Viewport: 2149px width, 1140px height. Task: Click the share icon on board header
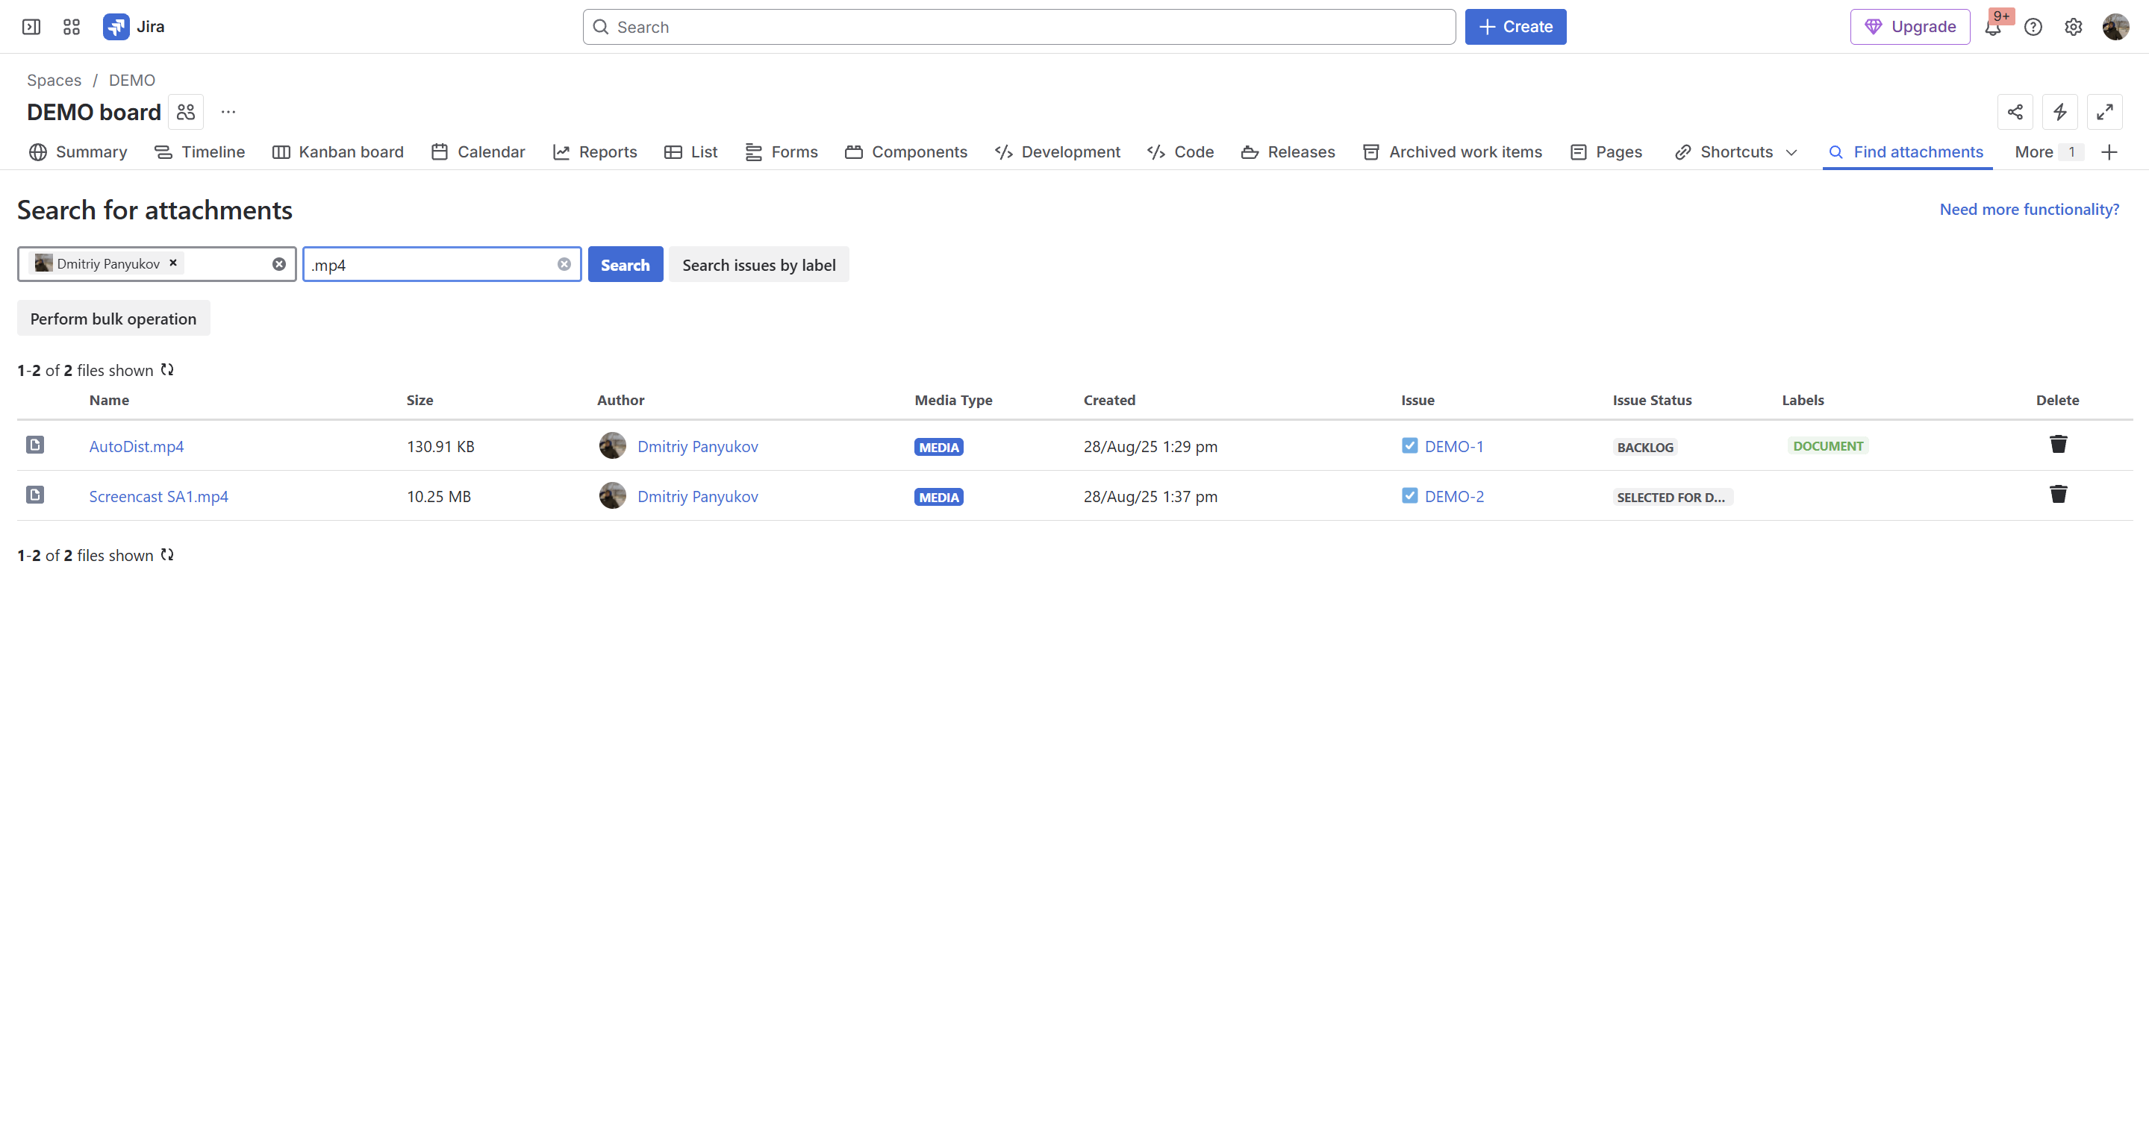(2015, 112)
